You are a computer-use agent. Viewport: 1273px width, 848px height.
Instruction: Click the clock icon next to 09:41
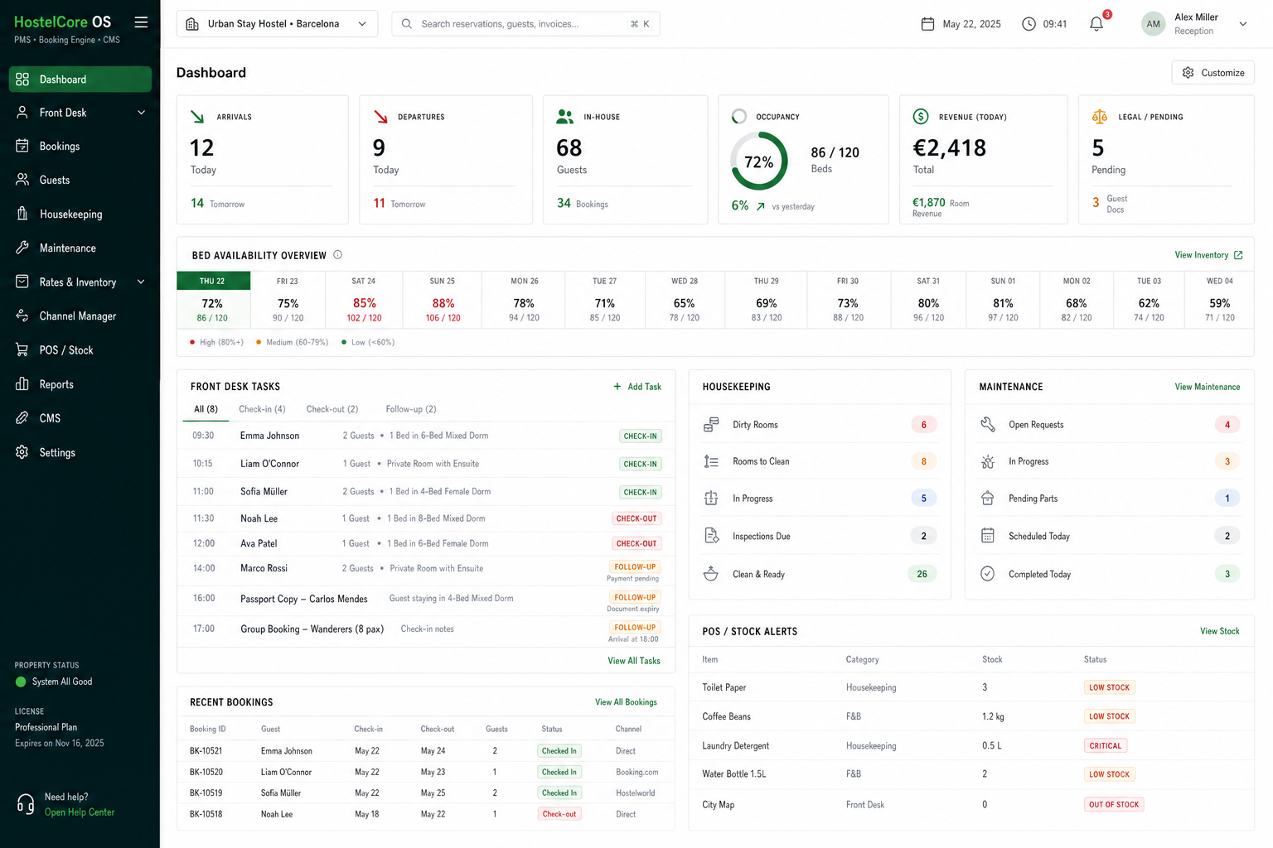[1029, 24]
